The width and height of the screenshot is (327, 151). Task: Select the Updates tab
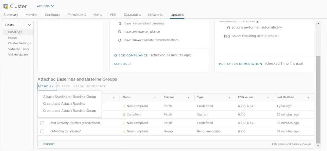177,15
